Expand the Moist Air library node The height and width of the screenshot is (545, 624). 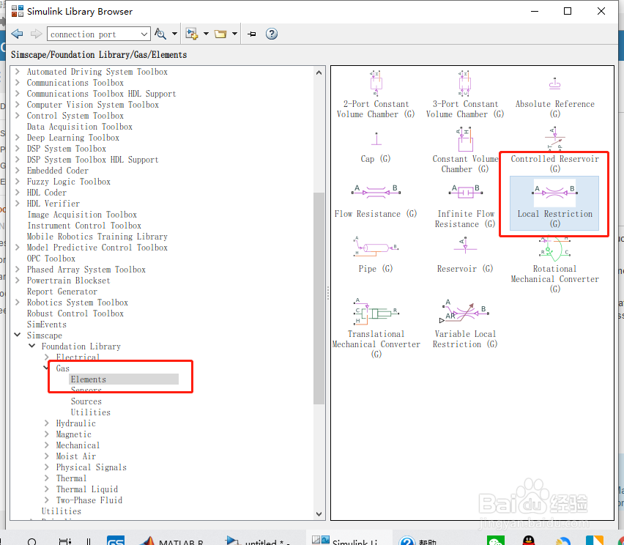click(47, 456)
